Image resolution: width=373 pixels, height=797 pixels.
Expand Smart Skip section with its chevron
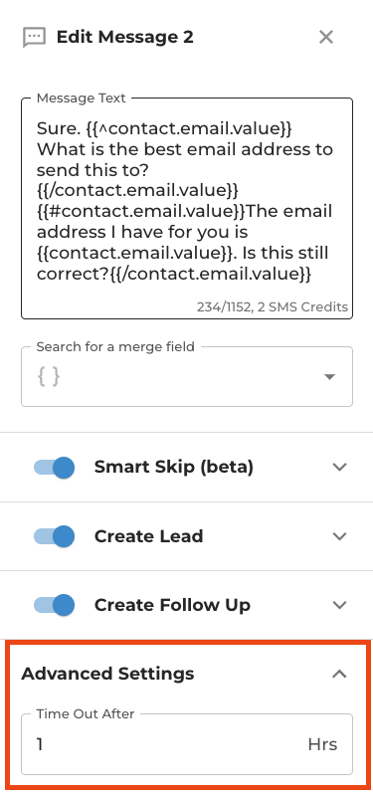[x=339, y=467]
